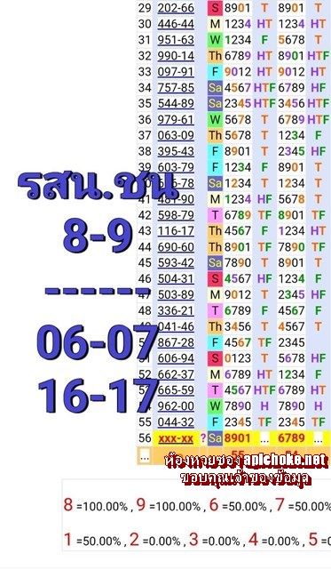Select the 990-14 result link
331x578 pixels.
[x=176, y=56]
